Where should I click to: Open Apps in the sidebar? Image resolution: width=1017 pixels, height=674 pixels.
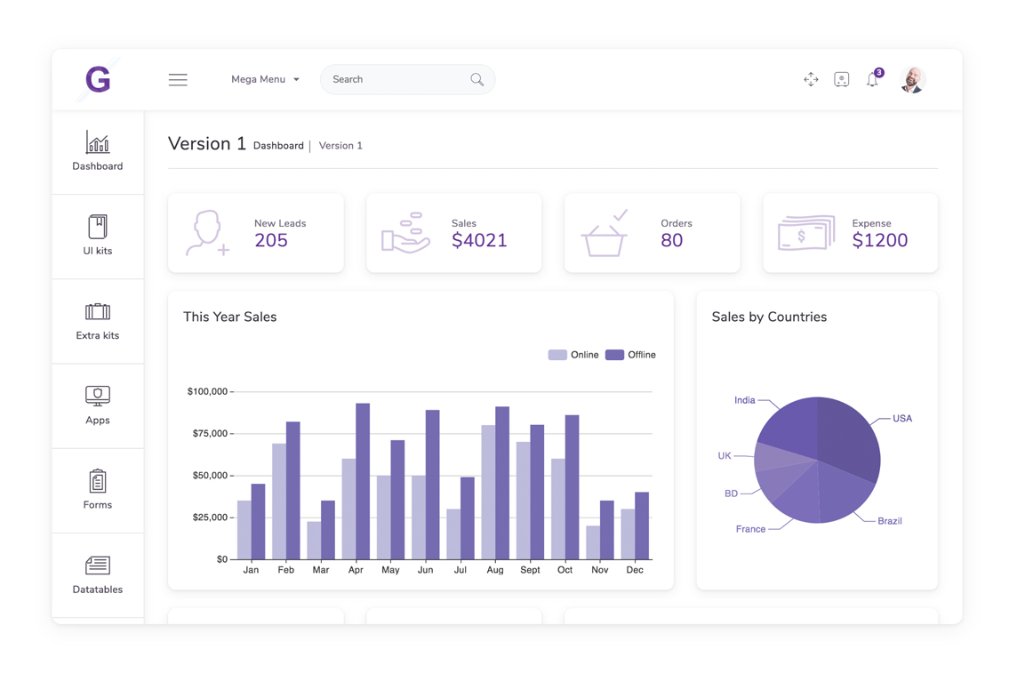(x=97, y=405)
